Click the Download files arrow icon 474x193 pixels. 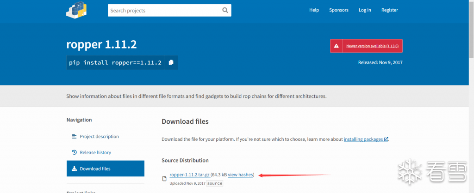click(74, 169)
